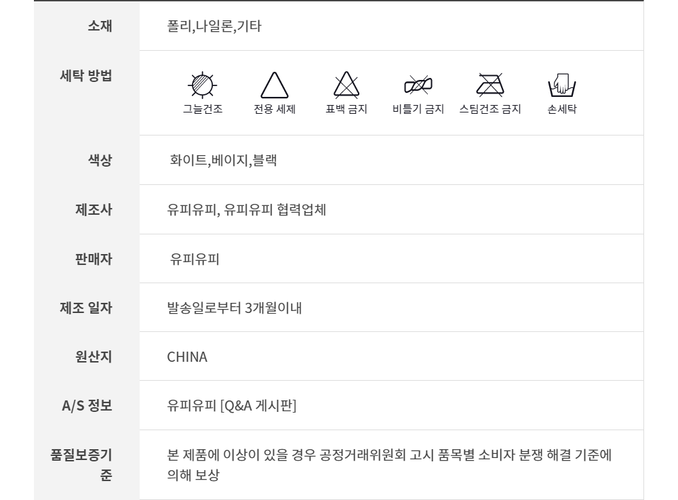The image size is (678, 500).
Task: Click the do-not-wring (비틀기 금지) icon
Action: click(x=418, y=86)
